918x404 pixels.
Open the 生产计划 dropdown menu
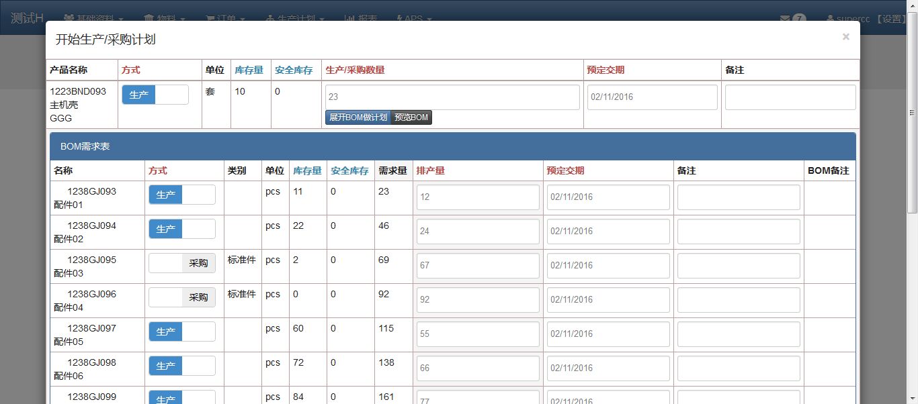296,19
